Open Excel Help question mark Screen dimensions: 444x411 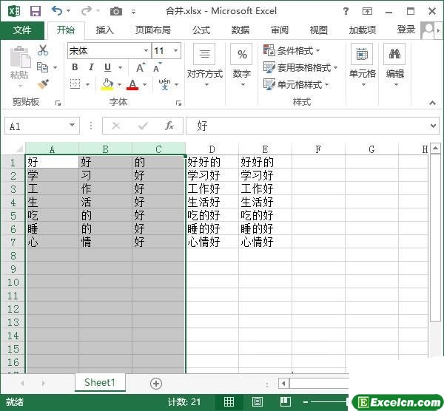(346, 11)
